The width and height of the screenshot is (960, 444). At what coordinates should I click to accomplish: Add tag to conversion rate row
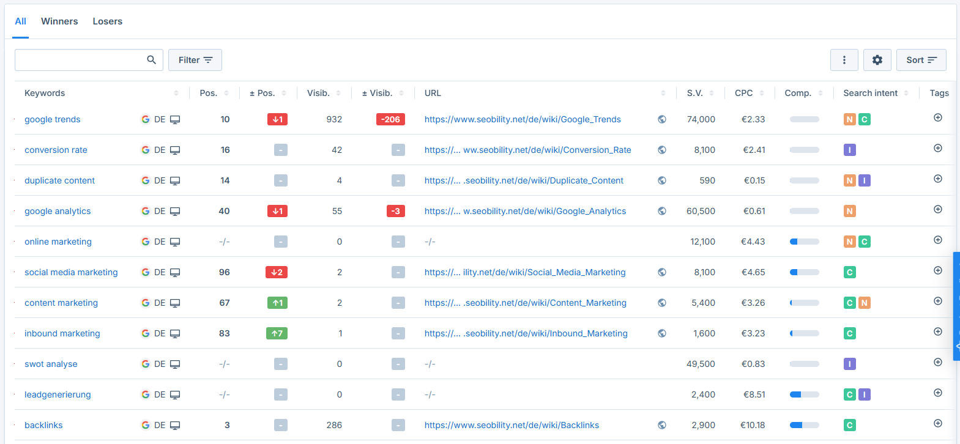coord(937,148)
